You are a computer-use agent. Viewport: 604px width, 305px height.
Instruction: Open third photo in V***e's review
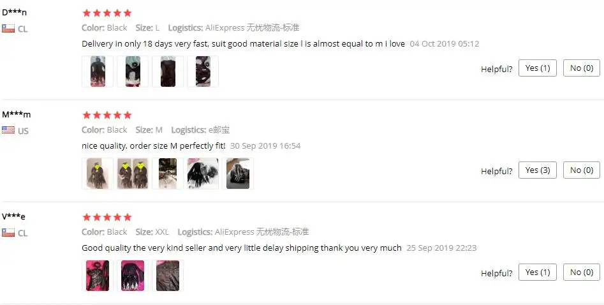tap(168, 276)
